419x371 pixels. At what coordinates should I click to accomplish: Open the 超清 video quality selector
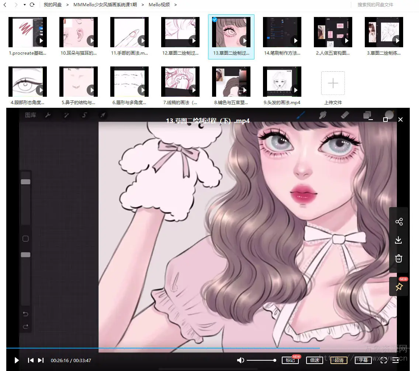(339, 360)
